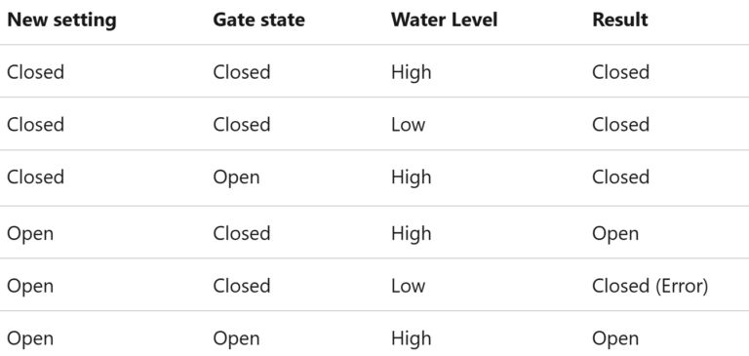The width and height of the screenshot is (749, 356).
Task: Select "Open" gate state in the third row
Action: (x=236, y=178)
